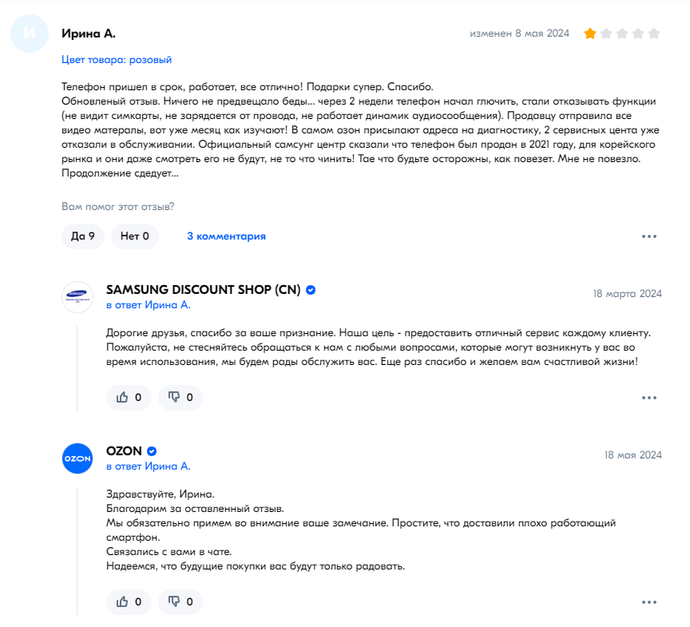Like the Samsung Discount Shop reply
690x627 pixels.
click(x=129, y=397)
